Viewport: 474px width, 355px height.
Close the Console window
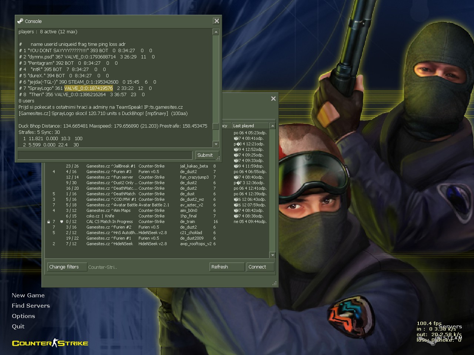click(217, 21)
